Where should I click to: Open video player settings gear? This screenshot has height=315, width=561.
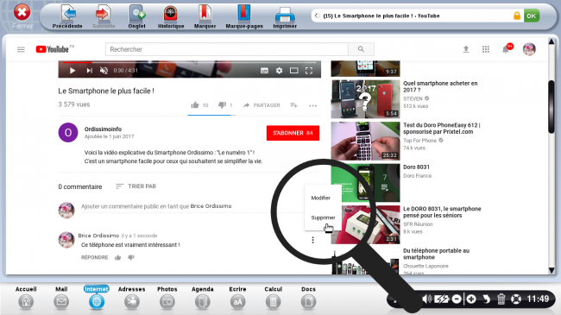pyautogui.click(x=279, y=71)
